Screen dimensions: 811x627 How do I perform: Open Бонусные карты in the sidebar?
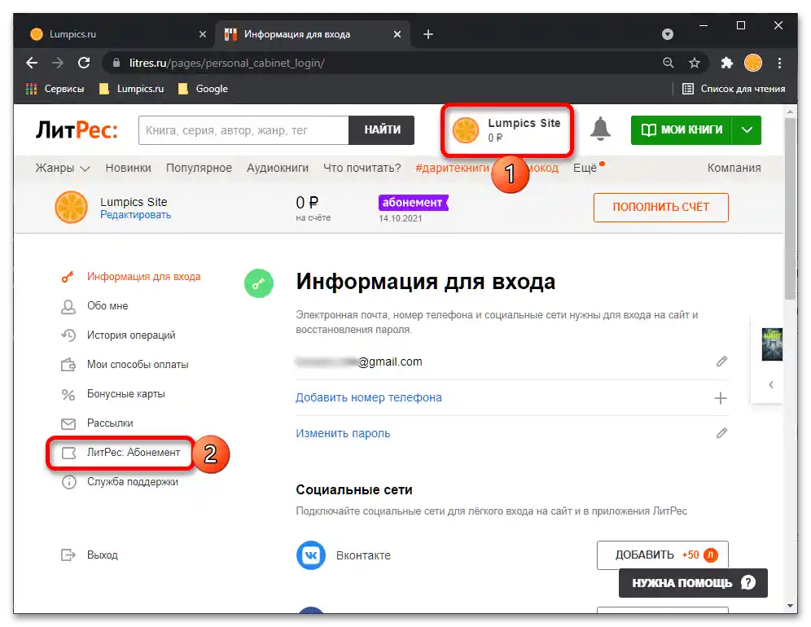(125, 394)
